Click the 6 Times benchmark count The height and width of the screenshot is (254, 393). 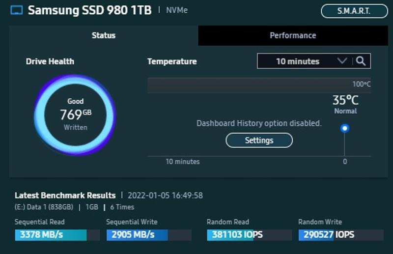point(122,207)
